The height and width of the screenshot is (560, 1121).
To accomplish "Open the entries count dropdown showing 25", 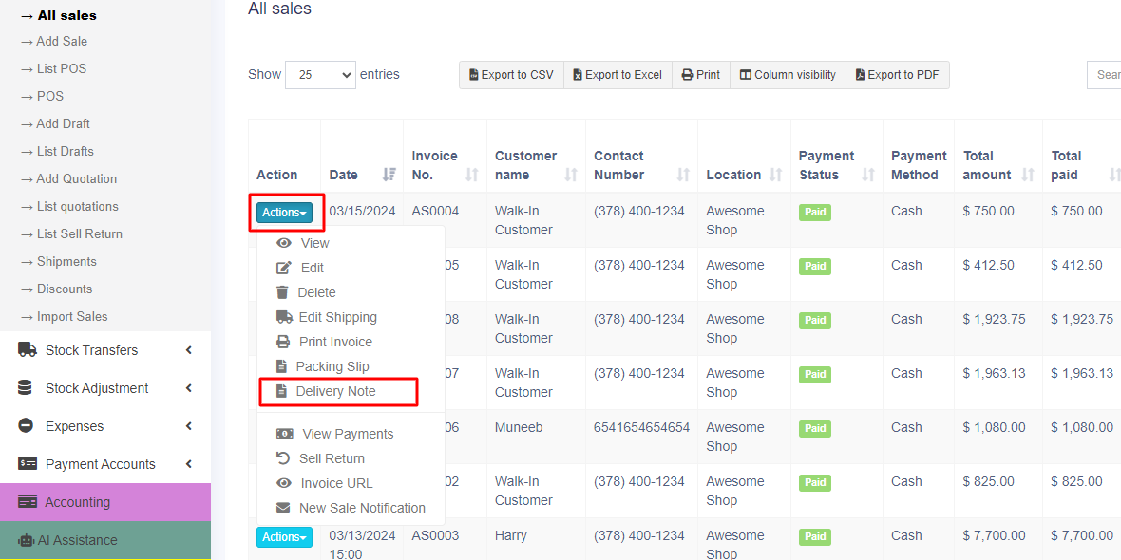I will tap(320, 75).
